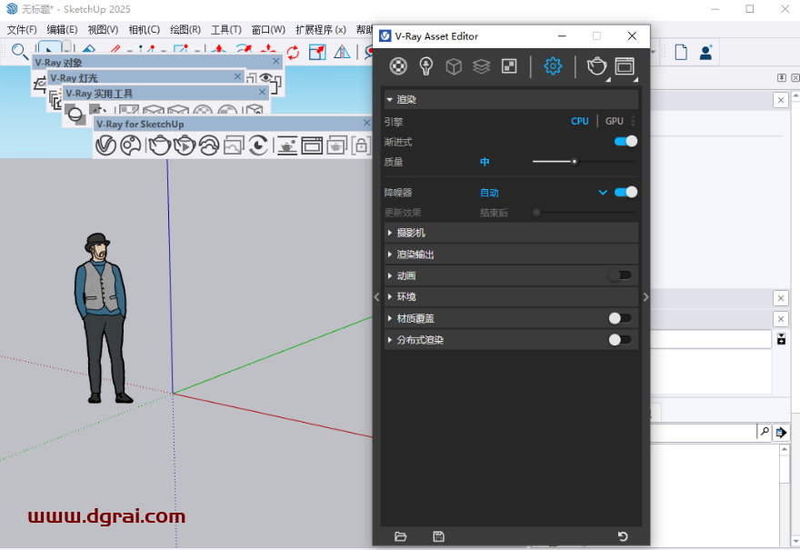Toggle the 渐进式 progressive switch

tap(626, 141)
